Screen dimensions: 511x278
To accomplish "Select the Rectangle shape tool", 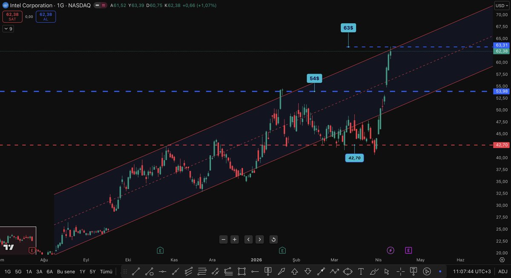I will tap(241, 271).
